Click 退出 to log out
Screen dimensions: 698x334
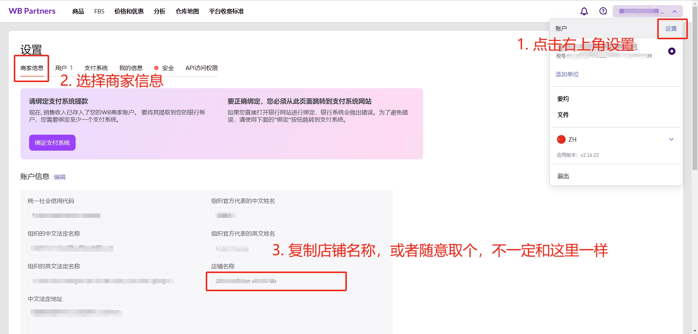(x=563, y=176)
